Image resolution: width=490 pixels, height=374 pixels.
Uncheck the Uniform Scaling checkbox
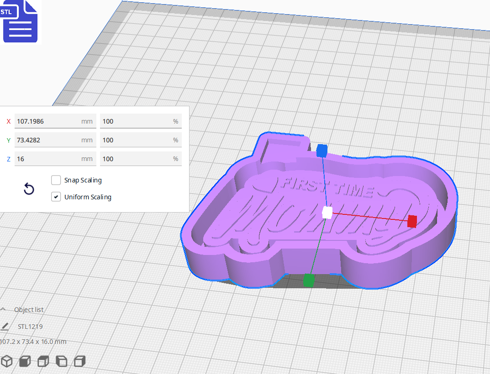[x=56, y=197]
